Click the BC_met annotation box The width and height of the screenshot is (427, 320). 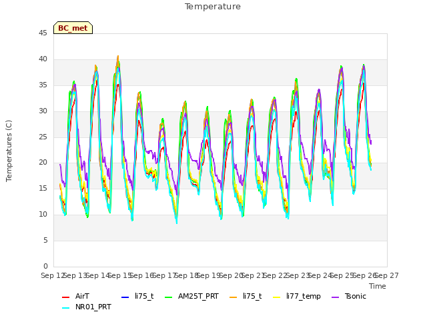73,28
